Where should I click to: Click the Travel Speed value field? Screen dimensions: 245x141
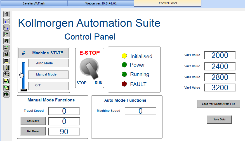click(x=64, y=111)
